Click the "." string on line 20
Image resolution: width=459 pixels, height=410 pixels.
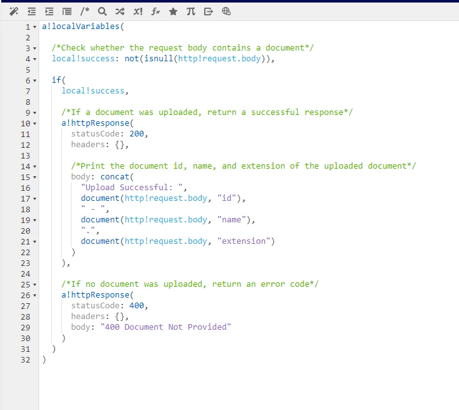(x=88, y=231)
